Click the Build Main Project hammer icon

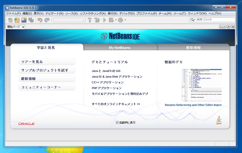90,20
